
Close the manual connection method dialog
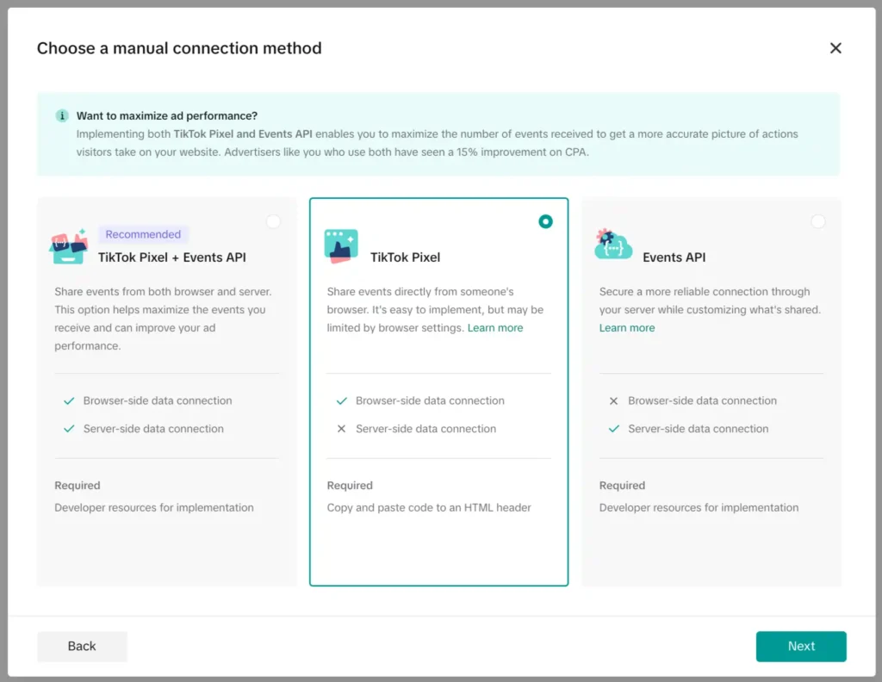(835, 48)
